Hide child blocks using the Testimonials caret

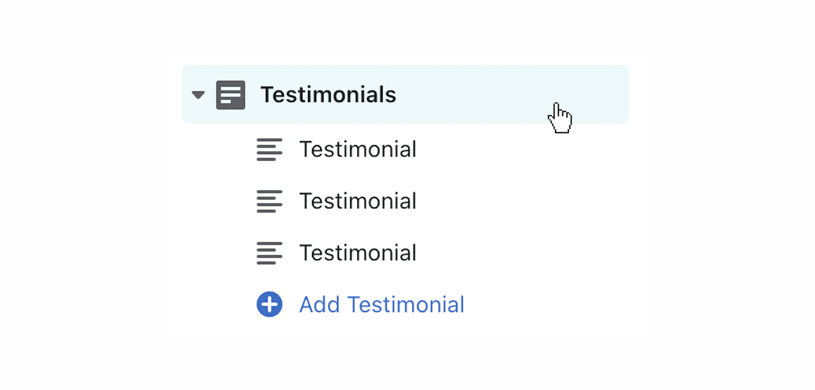pyautogui.click(x=198, y=95)
